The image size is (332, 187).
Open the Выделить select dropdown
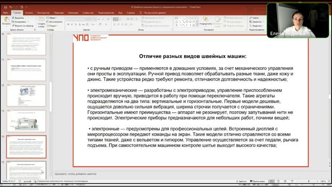click(x=256, y=25)
